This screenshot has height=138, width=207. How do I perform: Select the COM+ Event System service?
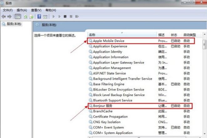click(x=141, y=127)
